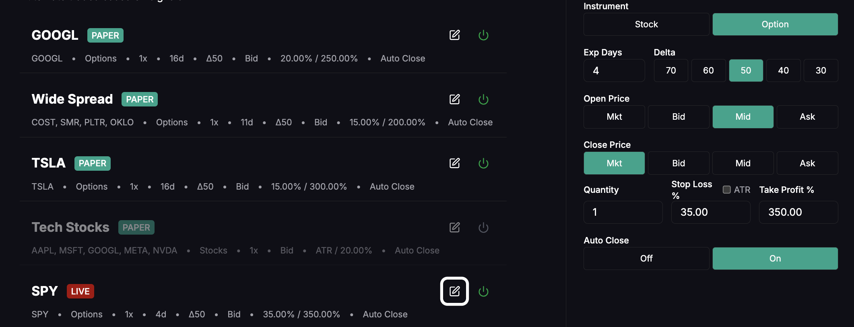
Task: Toggle power for GOOGL strategy
Action: coord(483,35)
